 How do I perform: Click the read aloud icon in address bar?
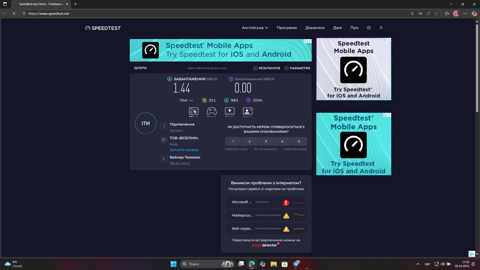pyautogui.click(x=428, y=13)
